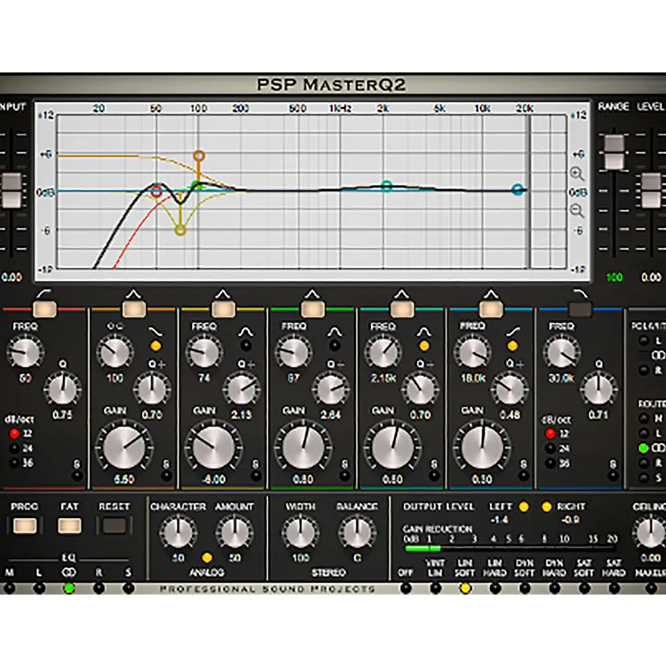Image resolution: width=666 pixels, height=667 pixels.
Task: Set limiter mode to DYN SOFT
Action: pos(525,588)
